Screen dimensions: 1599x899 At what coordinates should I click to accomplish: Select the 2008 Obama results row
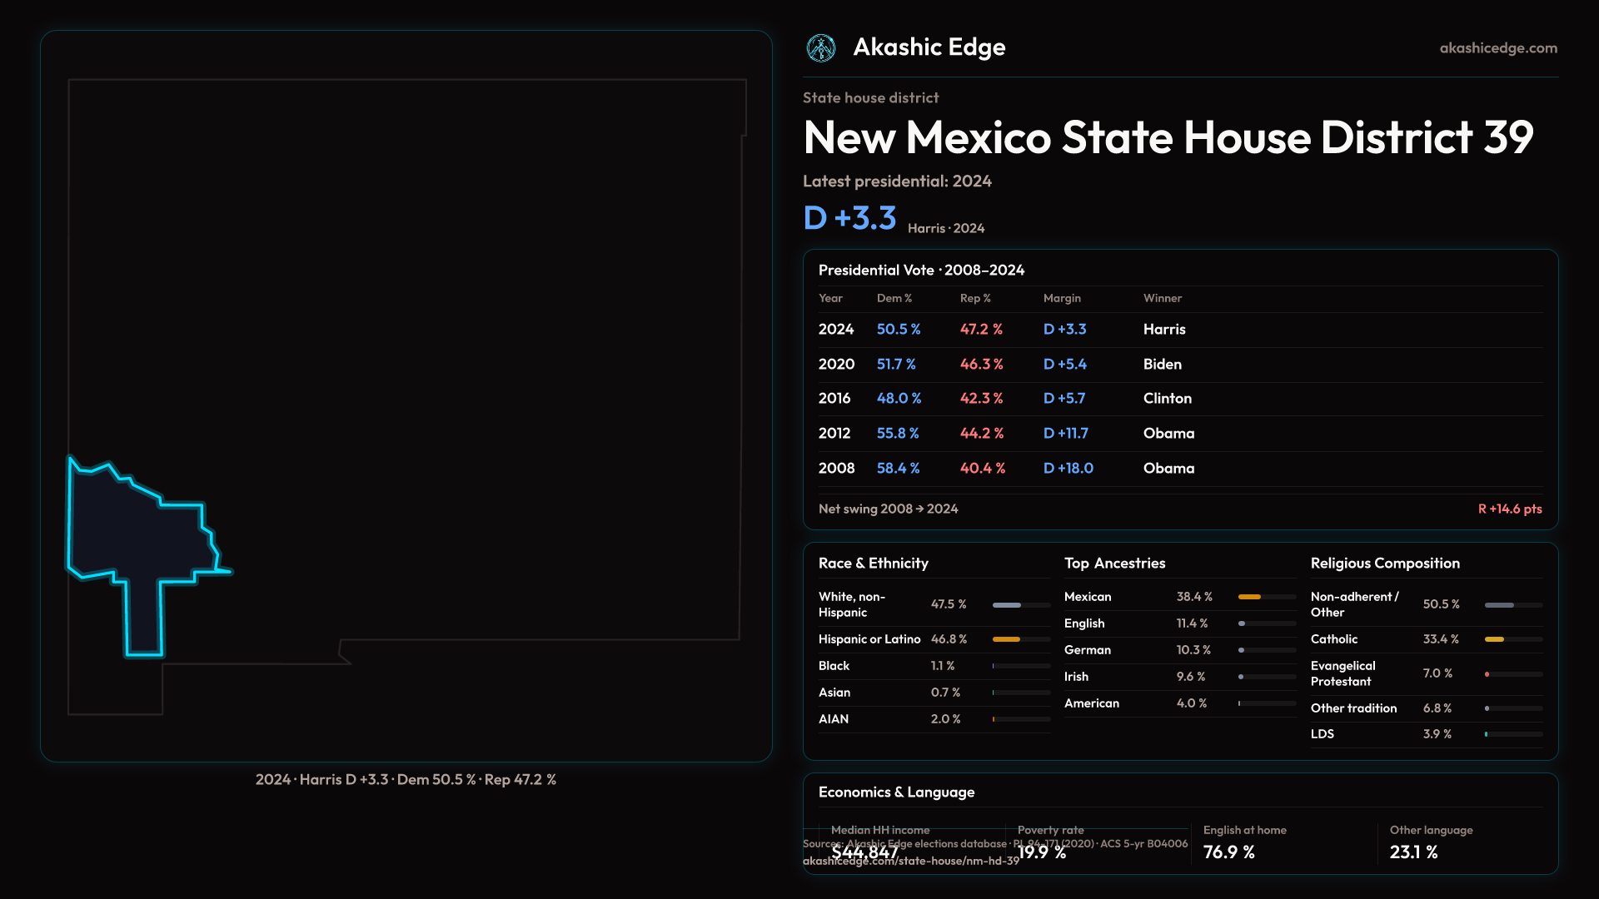(x=1179, y=469)
